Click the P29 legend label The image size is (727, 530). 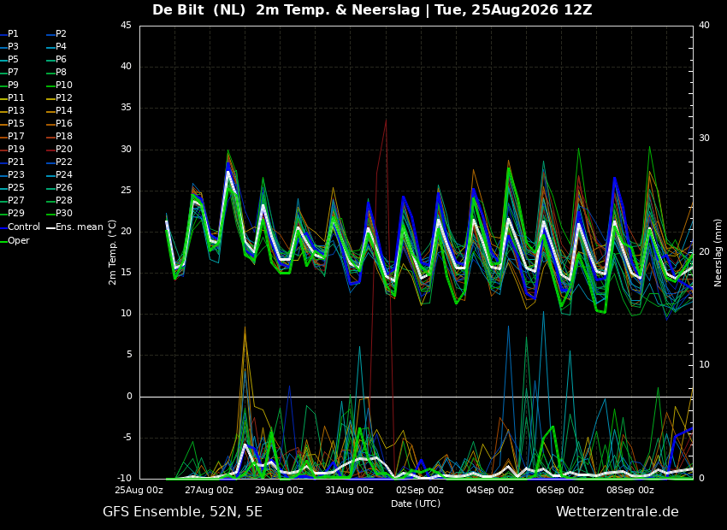point(15,213)
